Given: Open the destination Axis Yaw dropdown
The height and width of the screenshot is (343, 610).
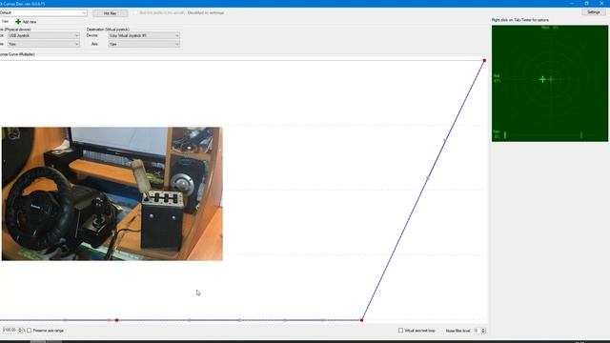Looking at the screenshot, I should [x=144, y=45].
